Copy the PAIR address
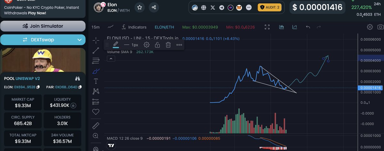This screenshot has height=151, width=384. pos(80,87)
